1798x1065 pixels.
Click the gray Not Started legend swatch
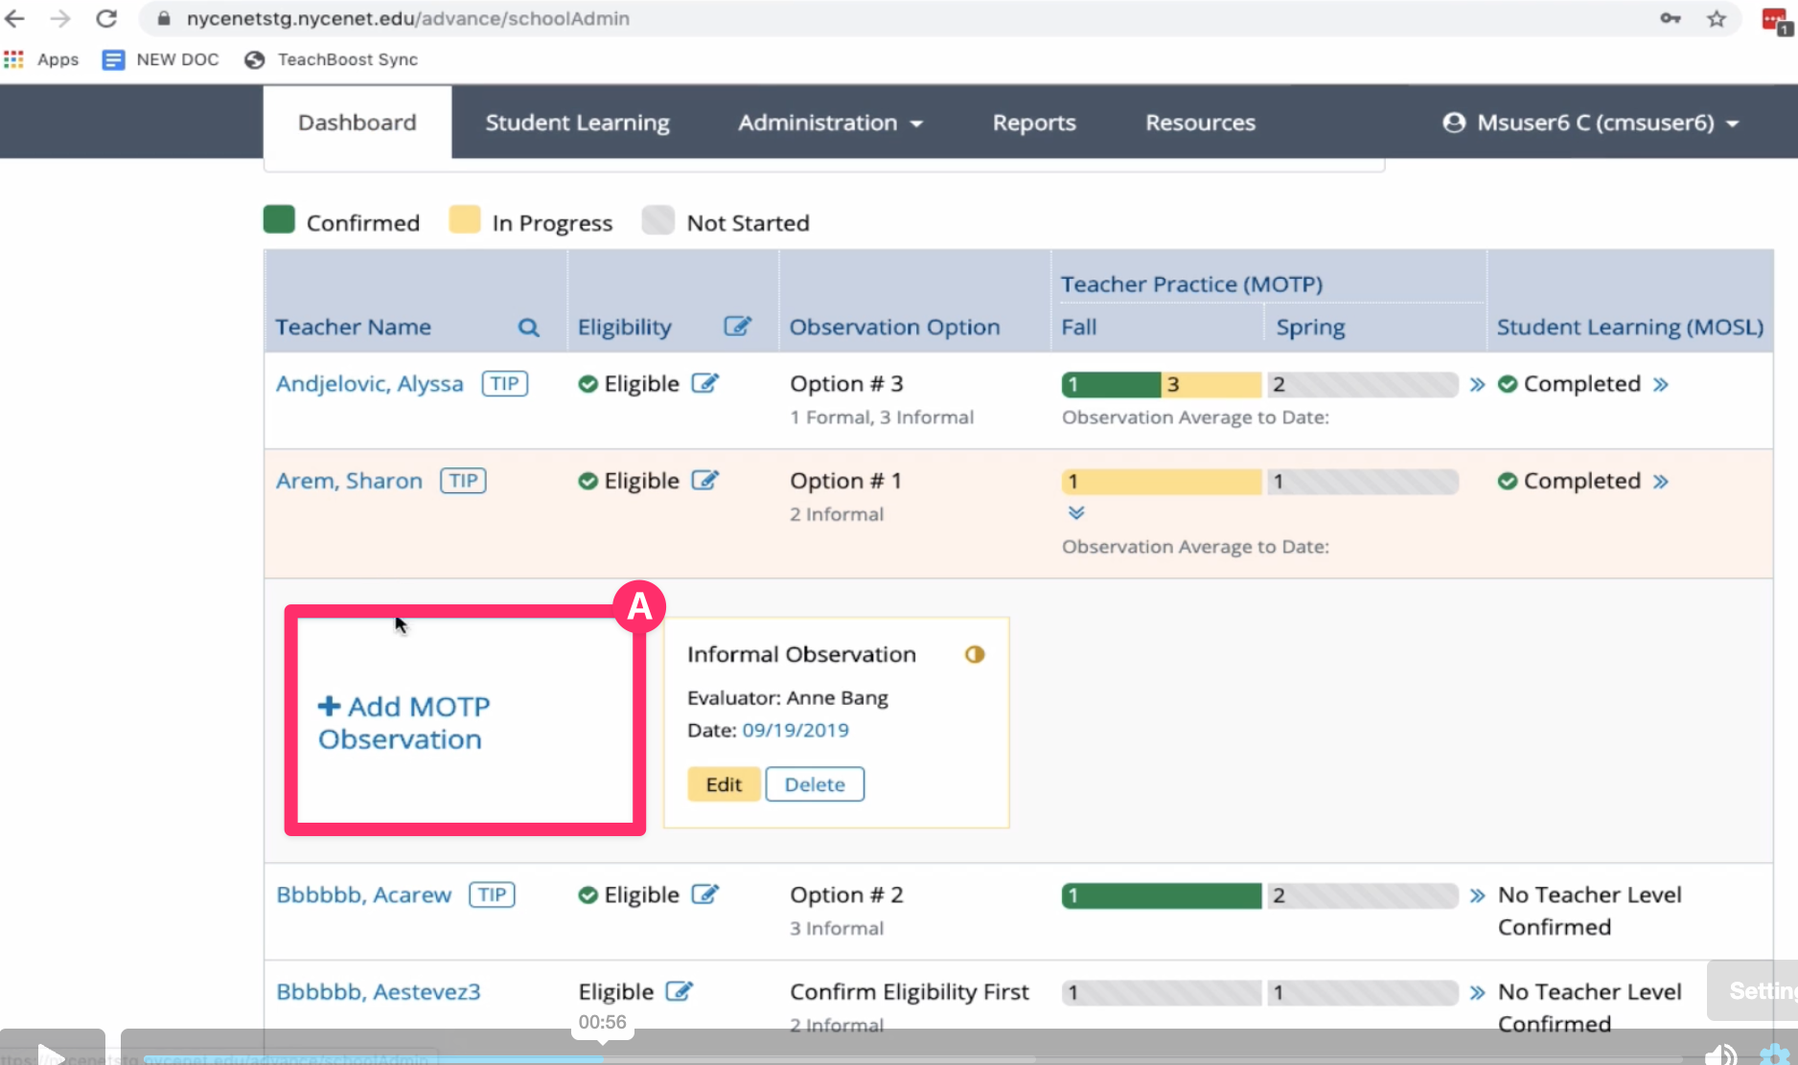click(x=658, y=219)
